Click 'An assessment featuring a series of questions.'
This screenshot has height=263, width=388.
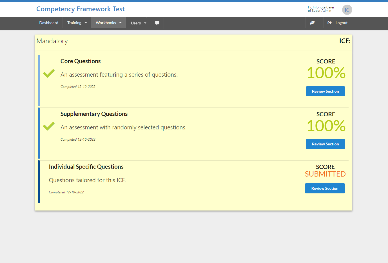coord(119,75)
